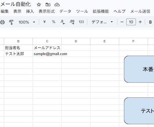Screen dimensions: 154x127
Task: Open the デフォ... font dropdown
Action: 102,22
